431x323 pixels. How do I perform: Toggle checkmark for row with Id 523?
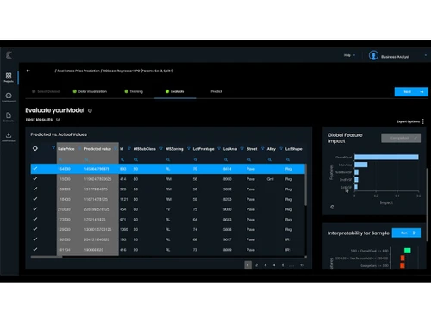pos(35,189)
